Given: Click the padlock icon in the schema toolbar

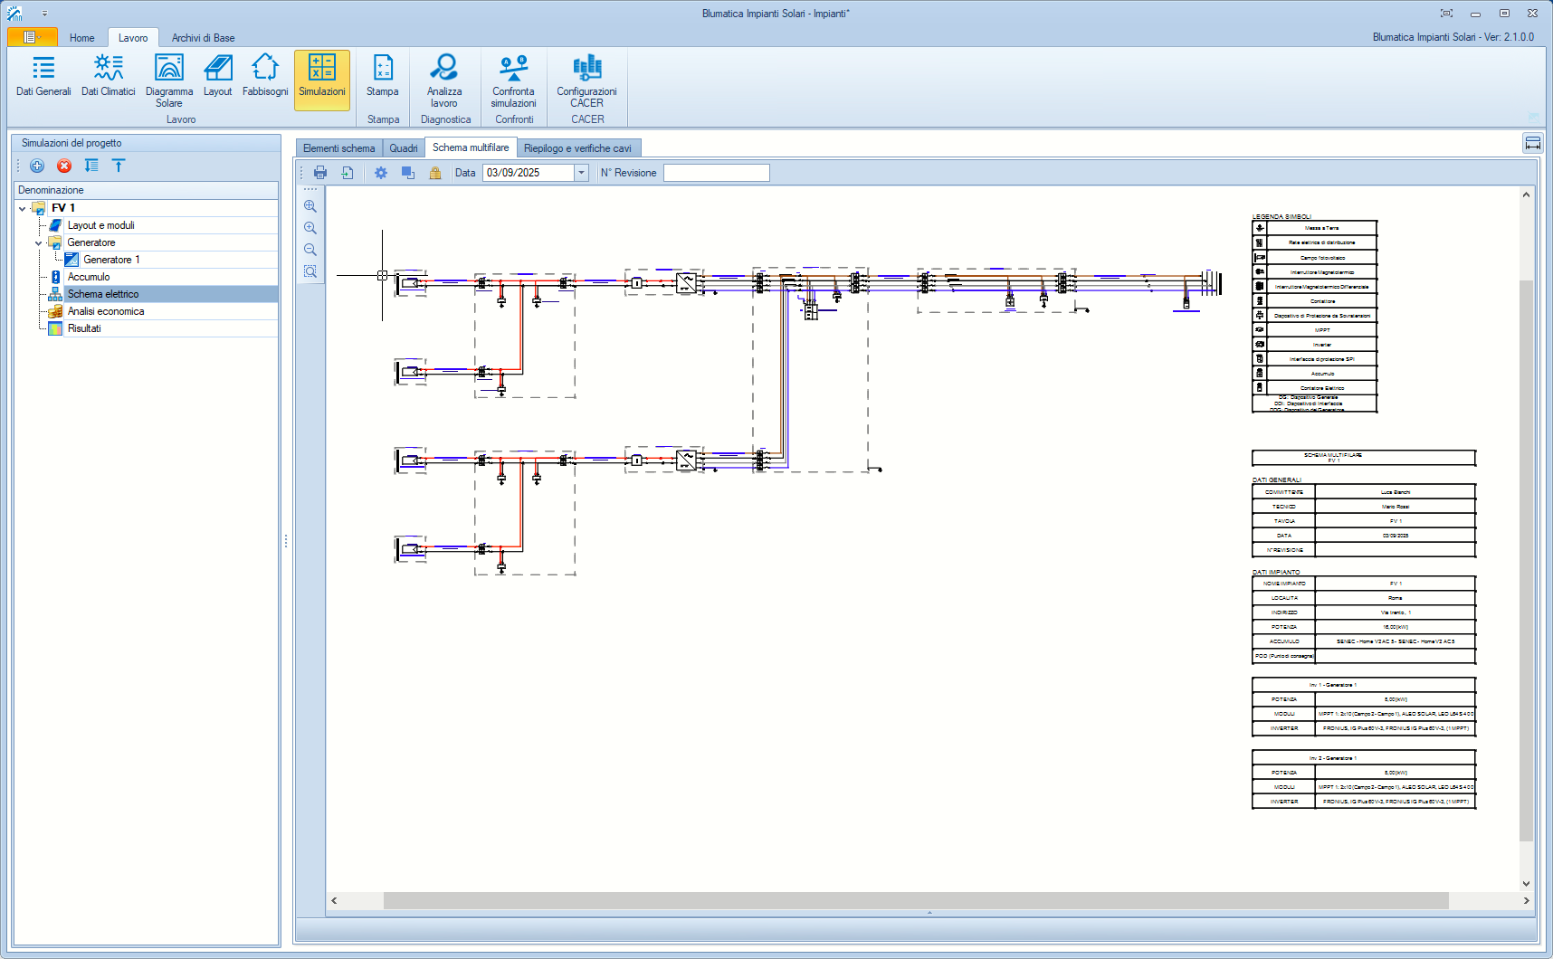Looking at the screenshot, I should point(435,173).
